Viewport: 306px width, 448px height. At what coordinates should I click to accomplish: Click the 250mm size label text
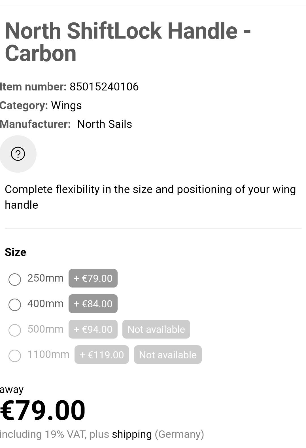[45, 278]
